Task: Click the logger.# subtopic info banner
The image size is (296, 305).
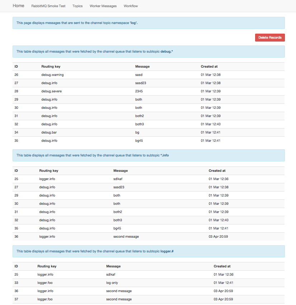Action: (x=149, y=251)
